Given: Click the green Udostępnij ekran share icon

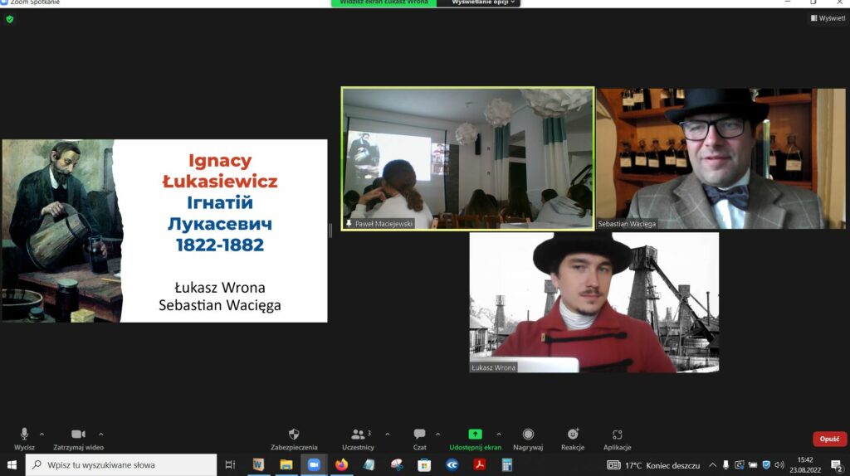Looking at the screenshot, I should coord(475,435).
